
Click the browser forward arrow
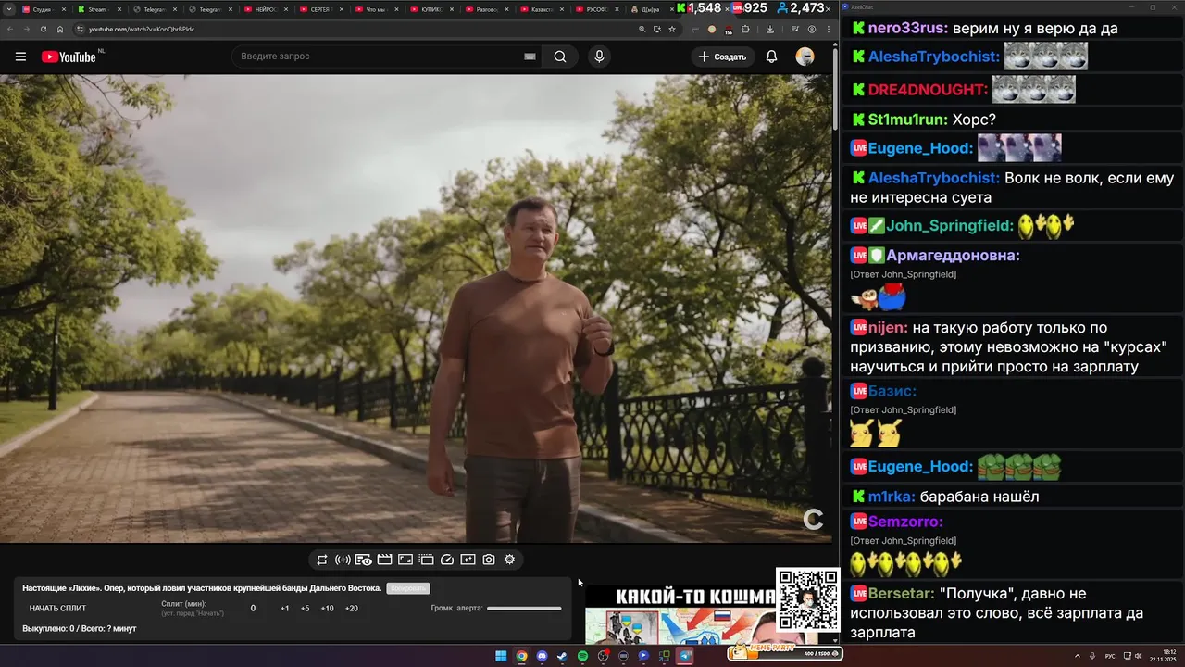click(26, 29)
